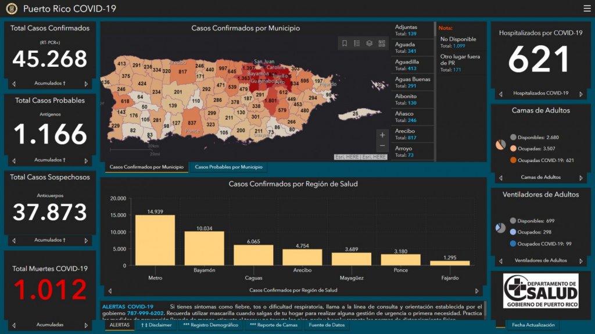Click the Metro bar in the chart
The image size is (595, 334).
coord(155,240)
